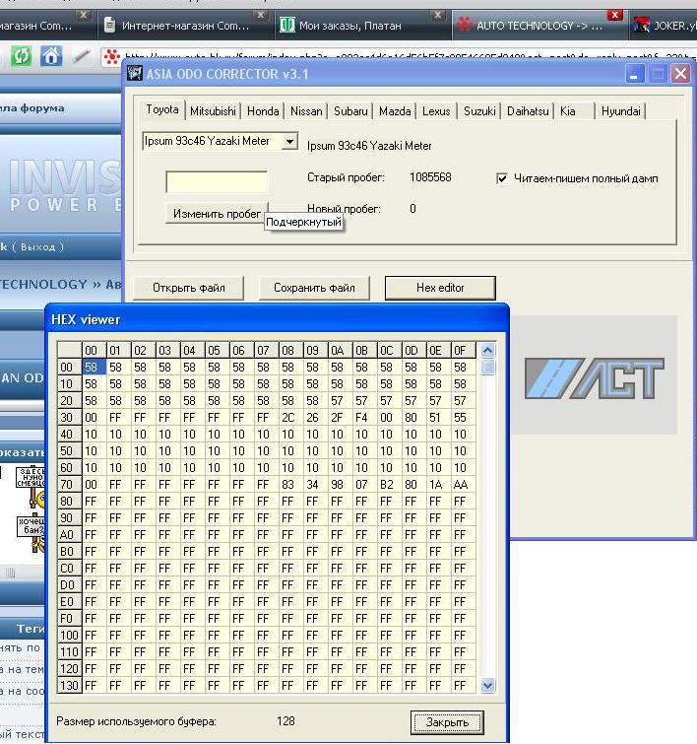Click the Сохранить файл button
The image size is (697, 744).
[314, 288]
